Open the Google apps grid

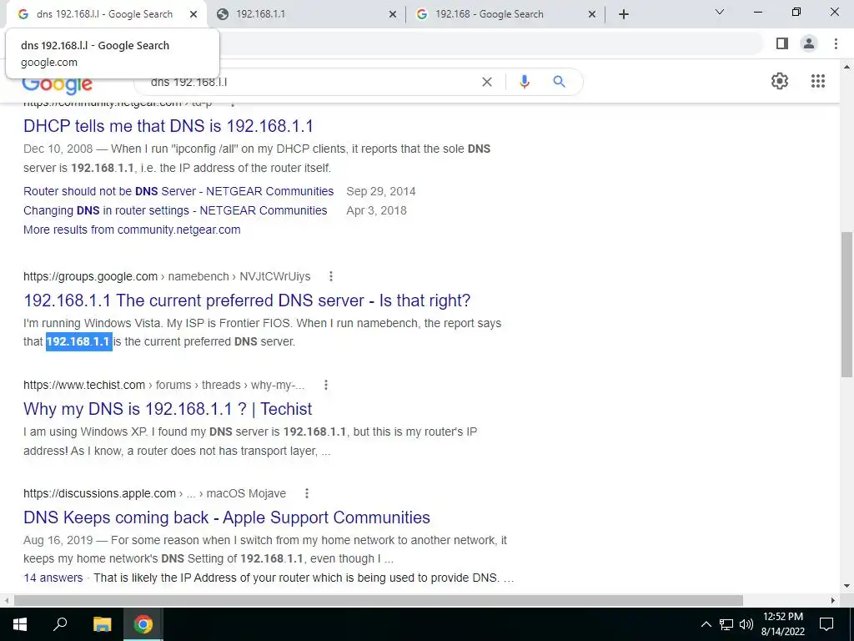[817, 81]
